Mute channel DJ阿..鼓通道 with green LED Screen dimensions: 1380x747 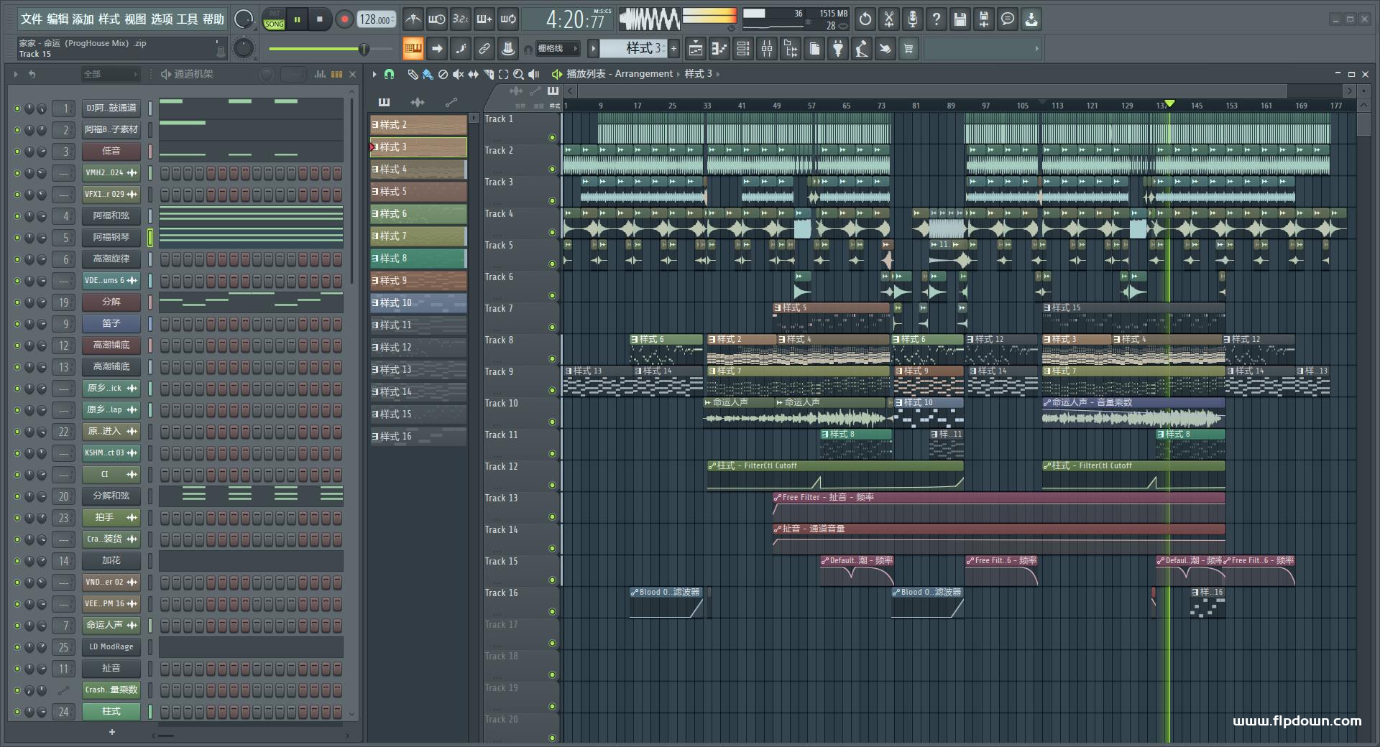pyautogui.click(x=17, y=108)
